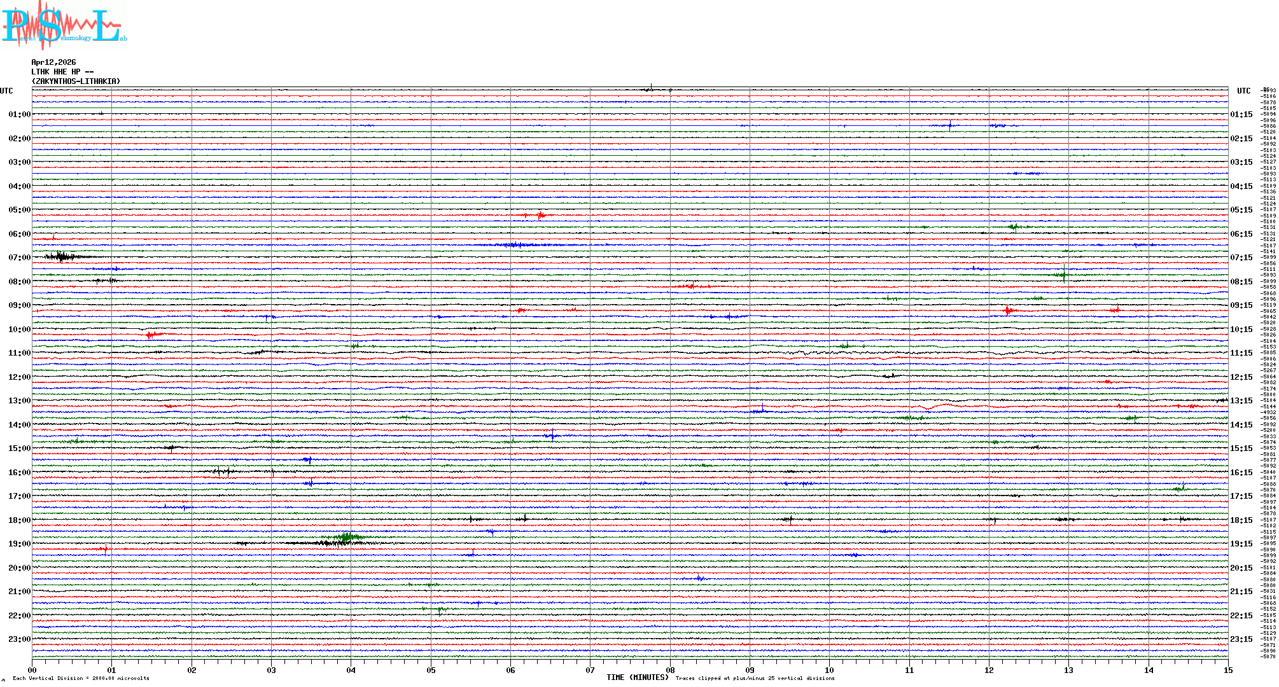Click the PSL seismology lab logo
1279x687 pixels.
point(62,25)
